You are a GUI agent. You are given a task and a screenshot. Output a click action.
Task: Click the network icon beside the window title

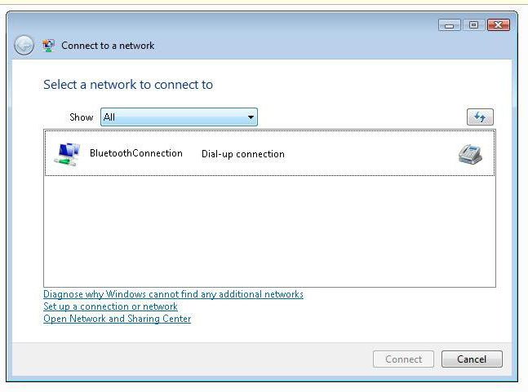pyautogui.click(x=48, y=46)
